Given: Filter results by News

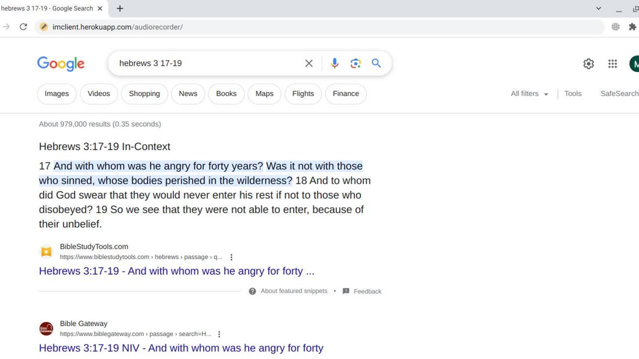Looking at the screenshot, I should tap(188, 94).
